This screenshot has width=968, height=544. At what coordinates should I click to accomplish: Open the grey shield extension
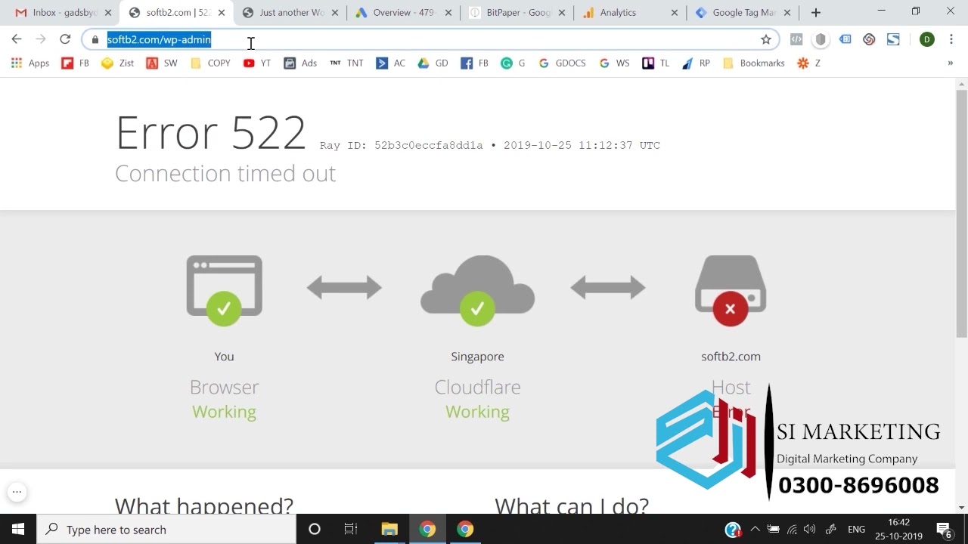pos(821,39)
